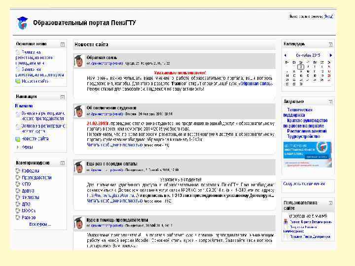The height and width of the screenshot is (266, 355).
Task: Open first online user profile link
Action: click(311, 222)
